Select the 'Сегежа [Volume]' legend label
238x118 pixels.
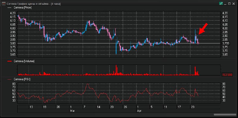[x=24, y=61]
